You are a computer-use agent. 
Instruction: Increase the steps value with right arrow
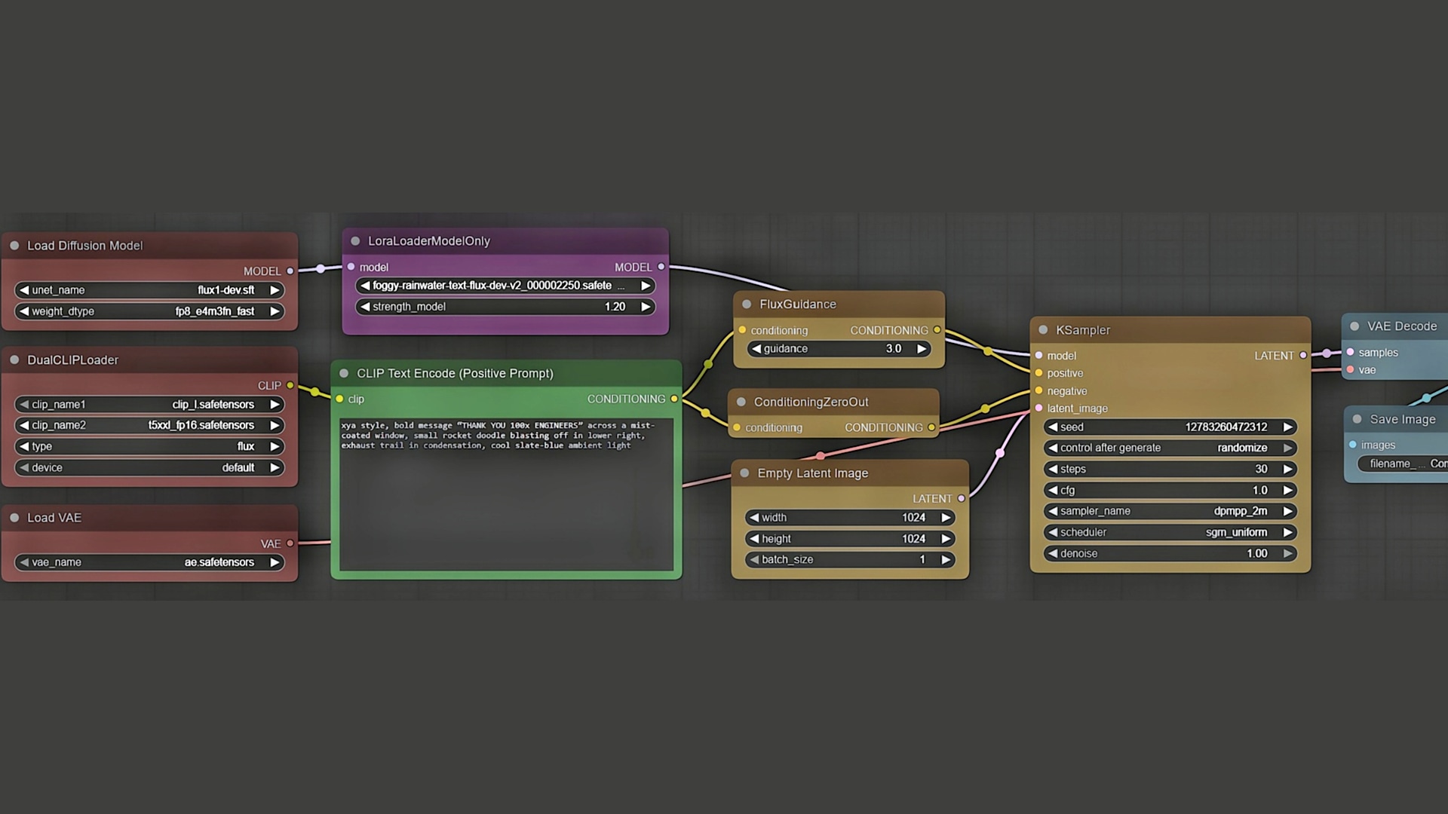pyautogui.click(x=1288, y=469)
